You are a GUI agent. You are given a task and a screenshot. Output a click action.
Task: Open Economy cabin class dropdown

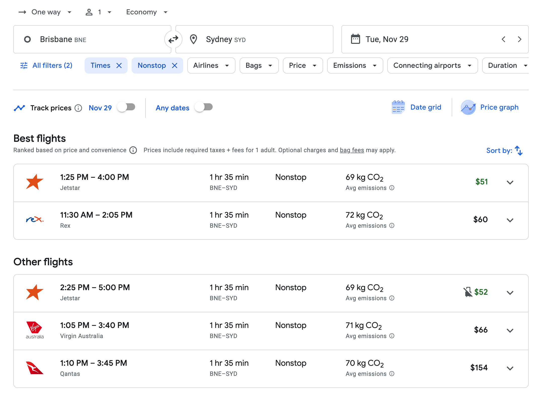[147, 12]
